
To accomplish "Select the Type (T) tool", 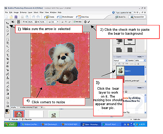I will pos(8,55).
